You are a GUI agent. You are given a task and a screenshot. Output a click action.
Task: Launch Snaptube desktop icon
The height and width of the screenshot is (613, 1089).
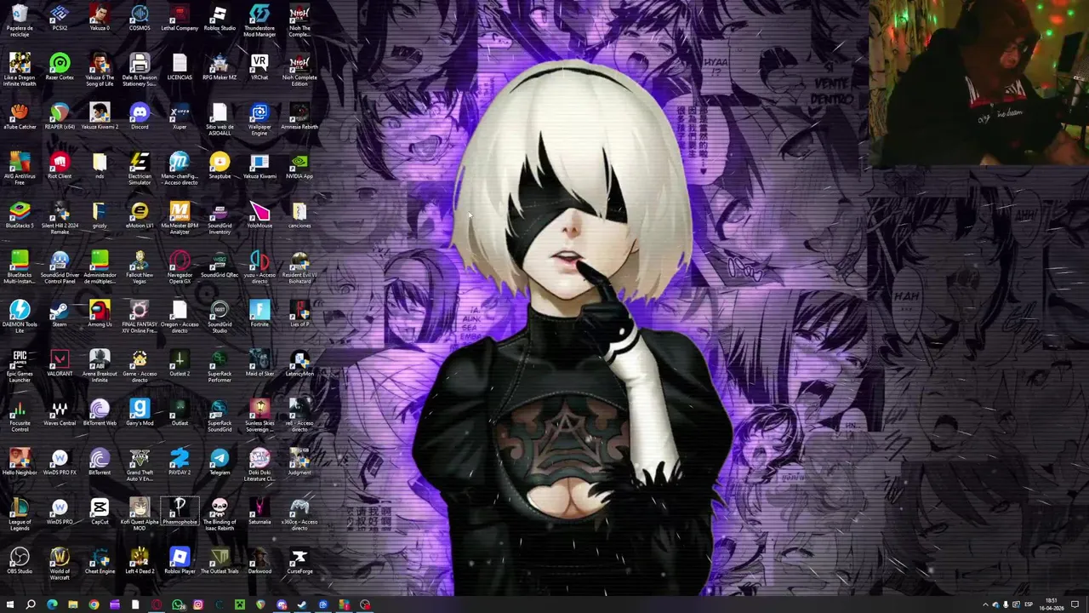220,166
